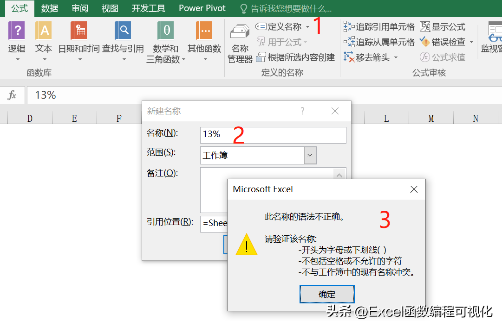
Task: Click the Comment box scroll up arrow
Action: click(x=339, y=175)
